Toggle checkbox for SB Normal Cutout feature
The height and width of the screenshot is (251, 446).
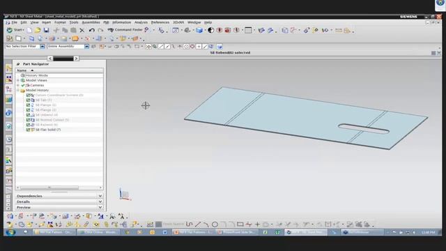pos(28,120)
